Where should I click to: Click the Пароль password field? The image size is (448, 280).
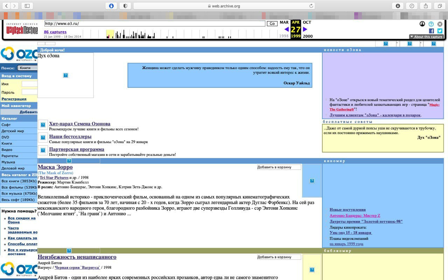(29, 92)
